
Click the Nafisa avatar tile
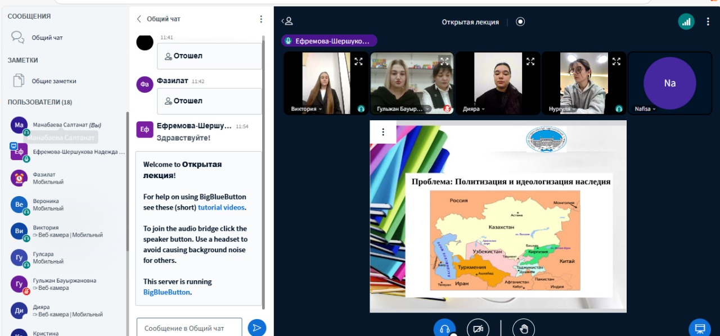click(670, 83)
